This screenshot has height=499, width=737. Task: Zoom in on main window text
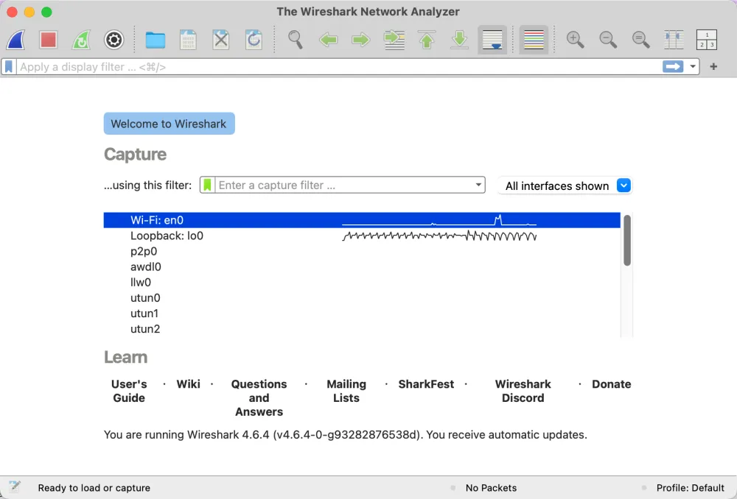(575, 40)
